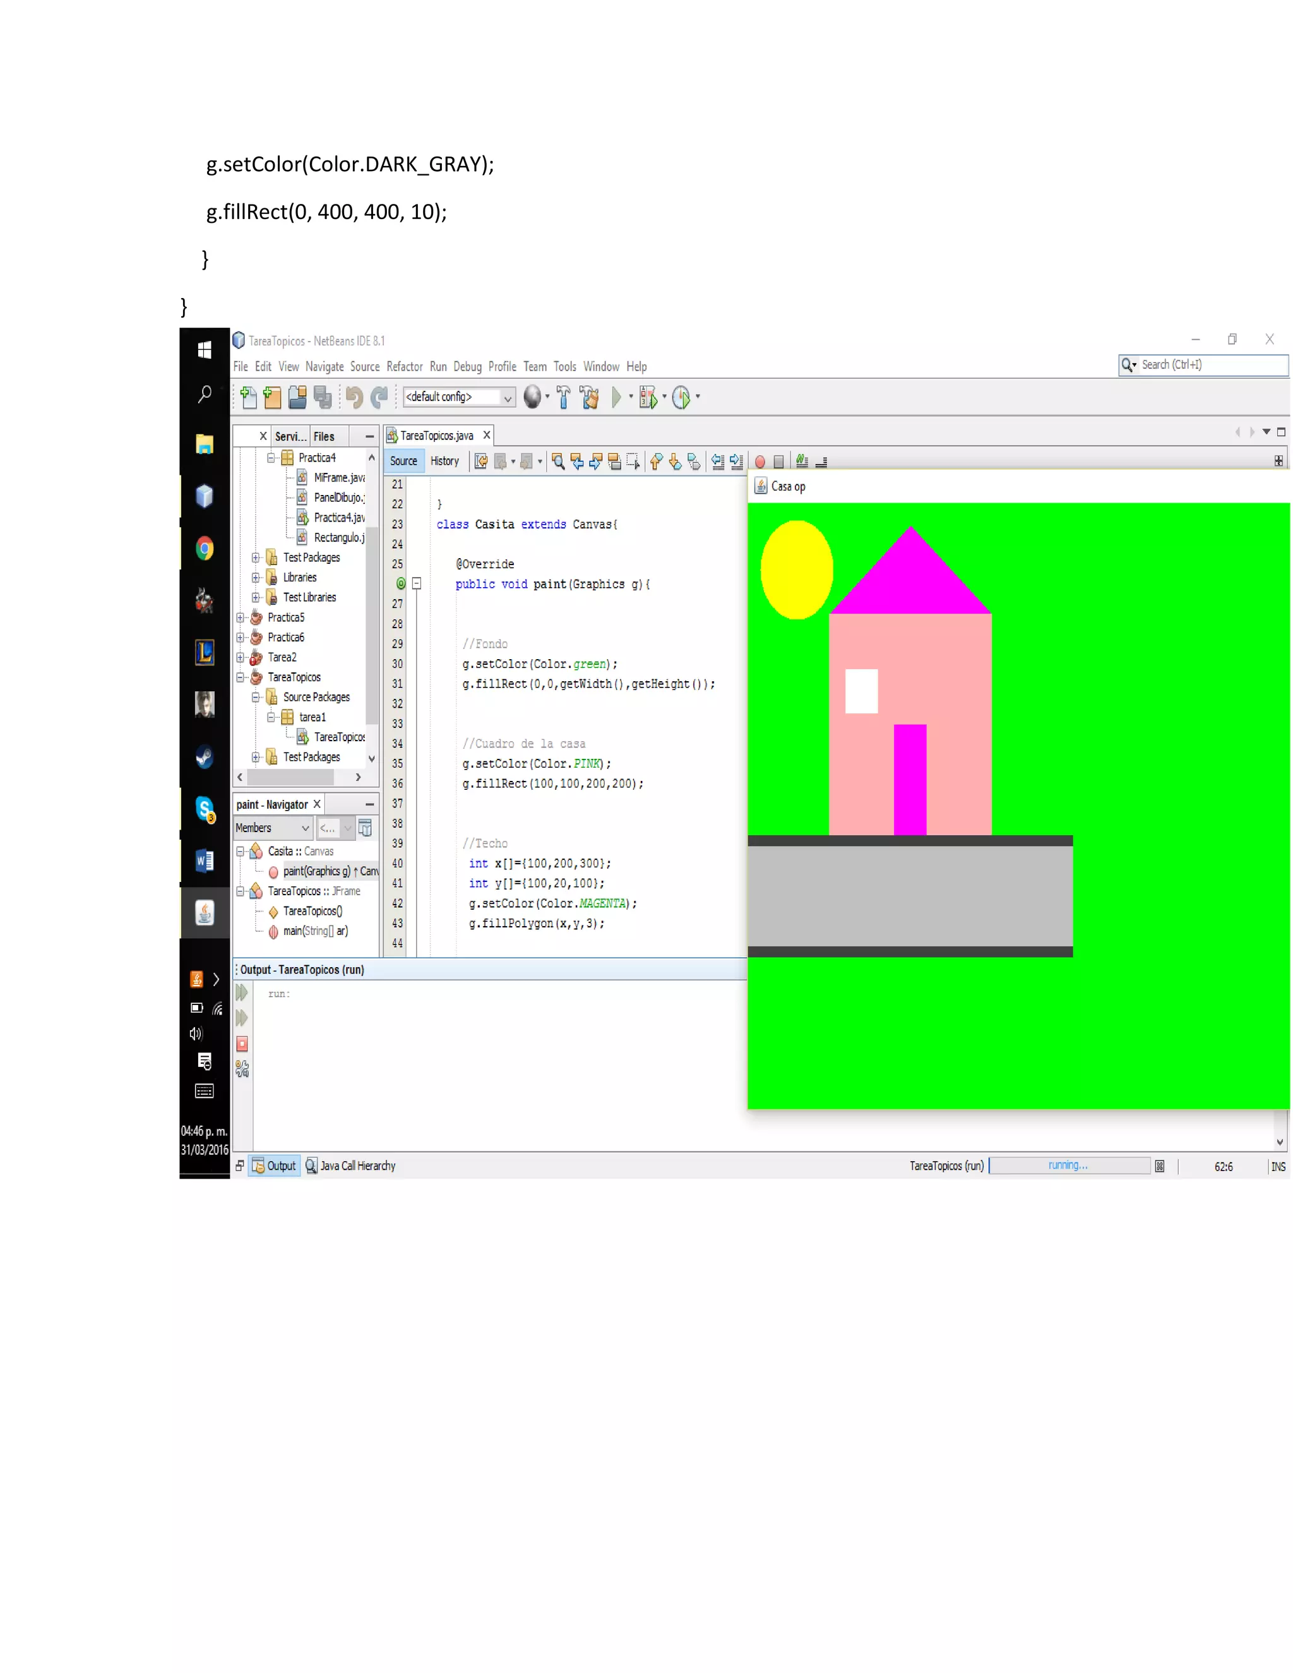
Task: Run the project with the green arrow
Action: pyautogui.click(x=617, y=397)
